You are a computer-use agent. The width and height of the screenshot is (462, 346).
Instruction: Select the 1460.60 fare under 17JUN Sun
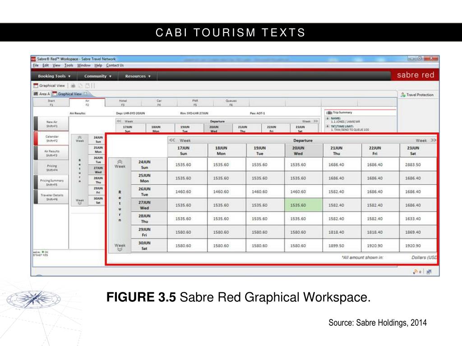coord(187,191)
